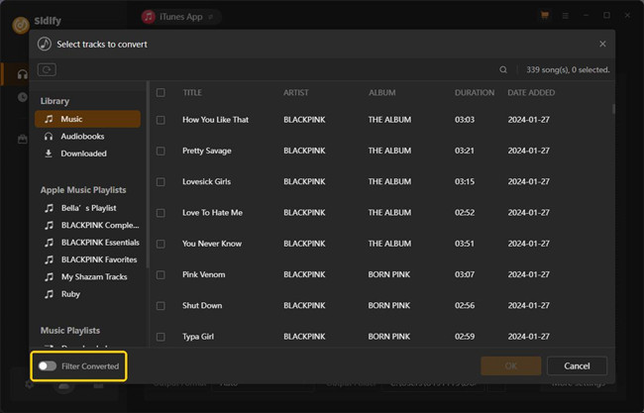Check the How You Like That track
Screen dimensions: 644x413
[161, 120]
